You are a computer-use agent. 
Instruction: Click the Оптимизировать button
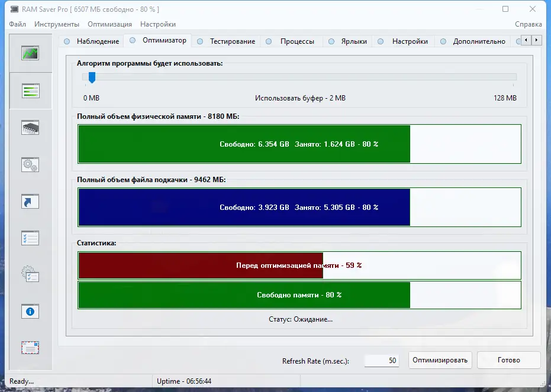pos(440,360)
